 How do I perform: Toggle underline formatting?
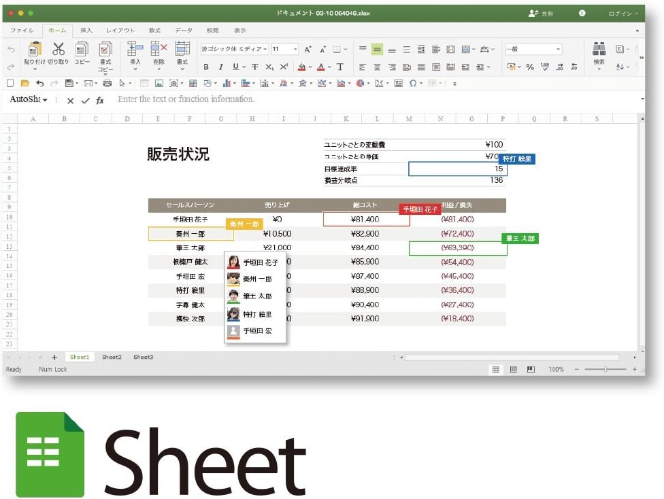235,67
